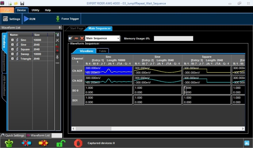253x148 pixels.
Task: Switch to the Table tab
Action: (x=103, y=51)
